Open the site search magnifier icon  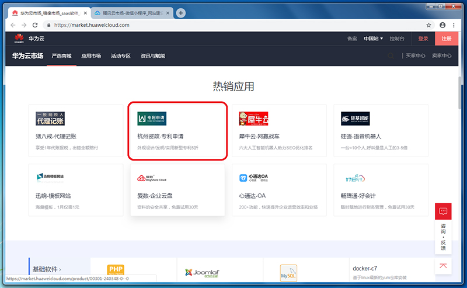pos(391,55)
